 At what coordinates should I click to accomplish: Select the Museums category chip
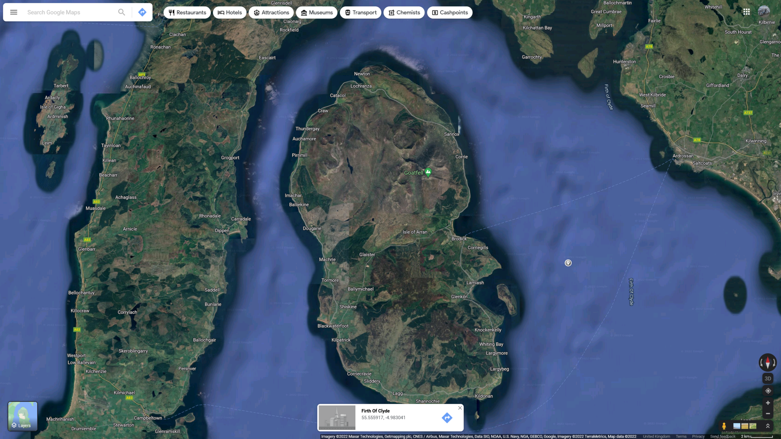pos(316,12)
